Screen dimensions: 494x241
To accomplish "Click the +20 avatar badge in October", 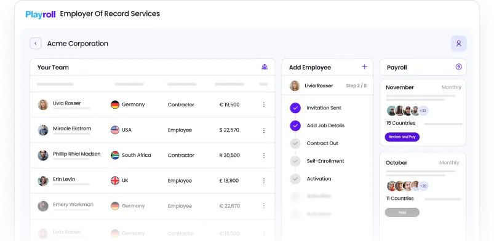I will (423, 186).
